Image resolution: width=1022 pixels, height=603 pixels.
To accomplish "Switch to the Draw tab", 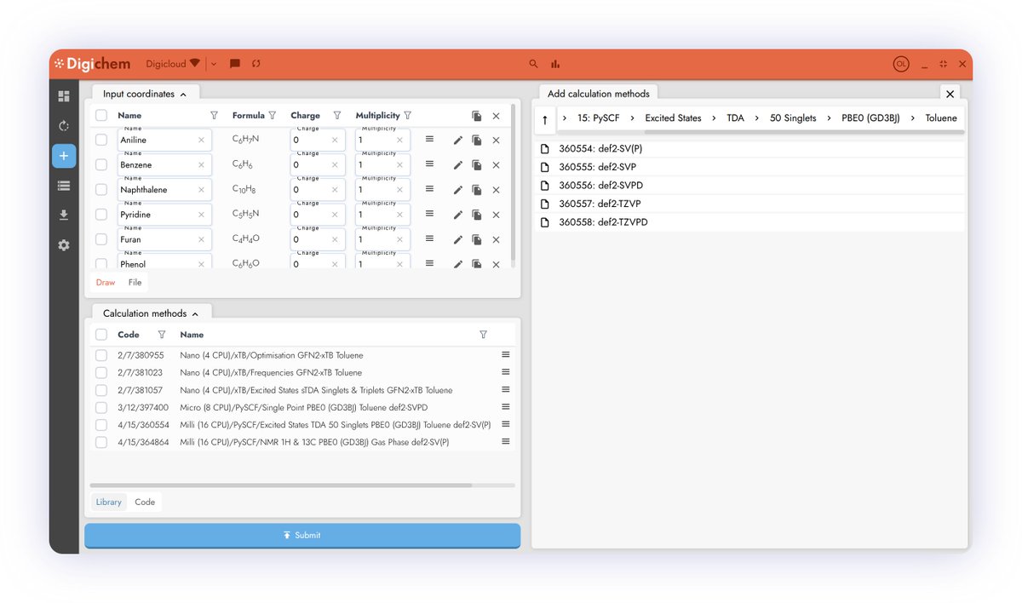I will click(106, 283).
